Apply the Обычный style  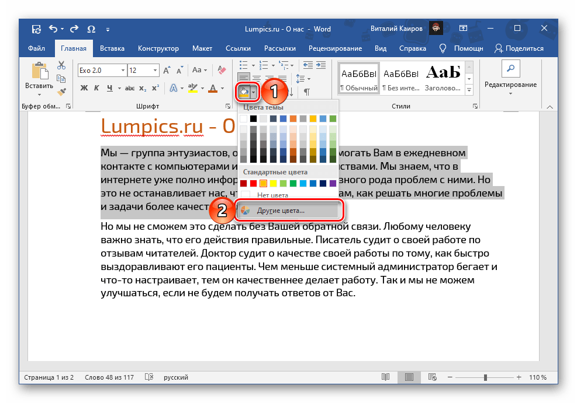click(x=359, y=79)
